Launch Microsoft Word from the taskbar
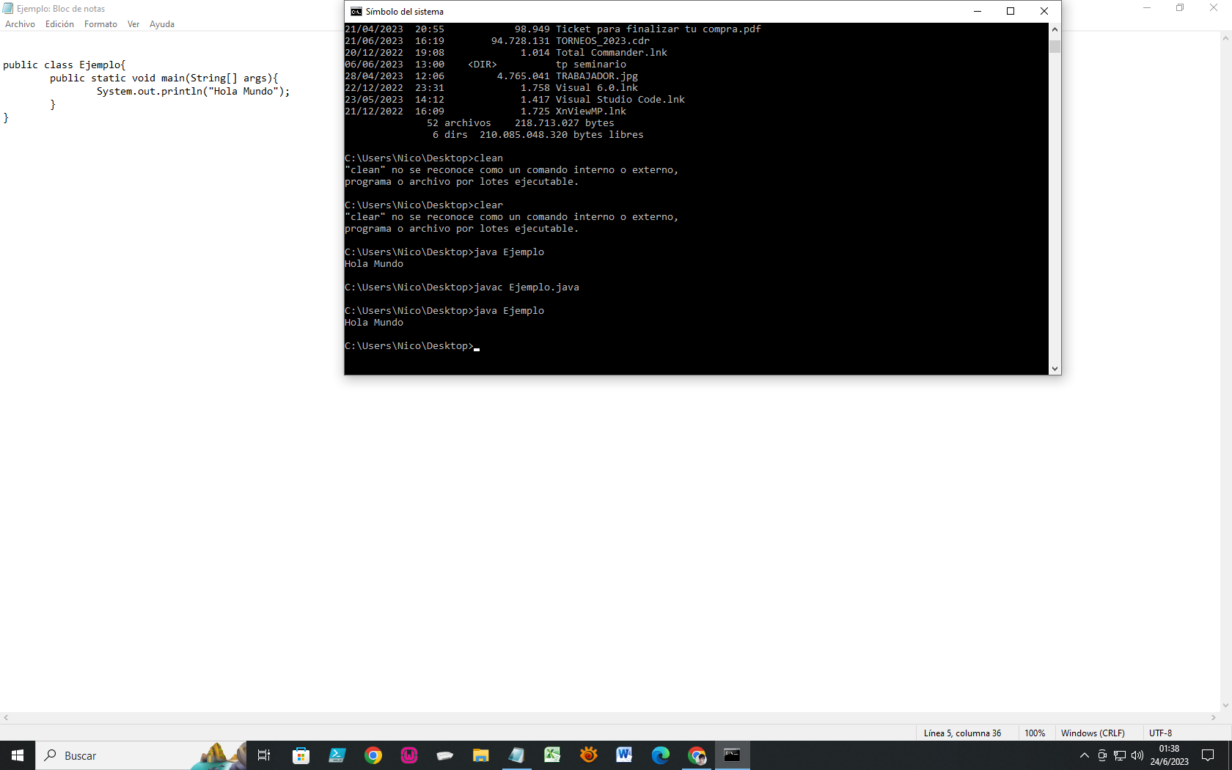 pyautogui.click(x=624, y=755)
